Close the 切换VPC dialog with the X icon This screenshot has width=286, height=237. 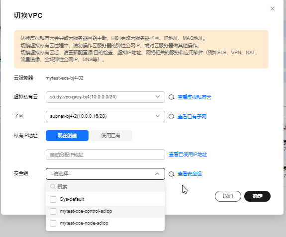(x=272, y=8)
